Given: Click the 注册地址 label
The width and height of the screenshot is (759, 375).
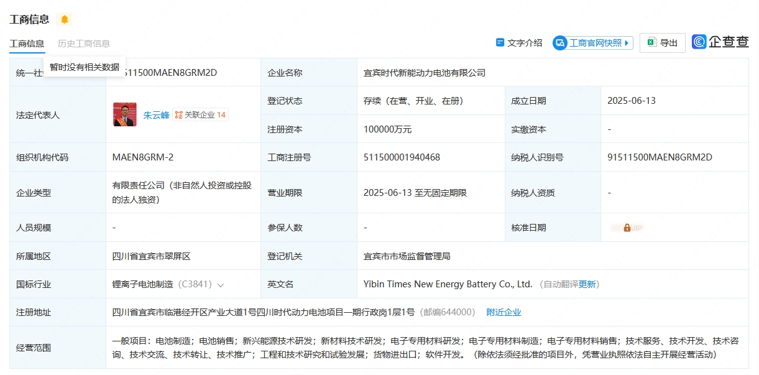Looking at the screenshot, I should coord(34,312).
